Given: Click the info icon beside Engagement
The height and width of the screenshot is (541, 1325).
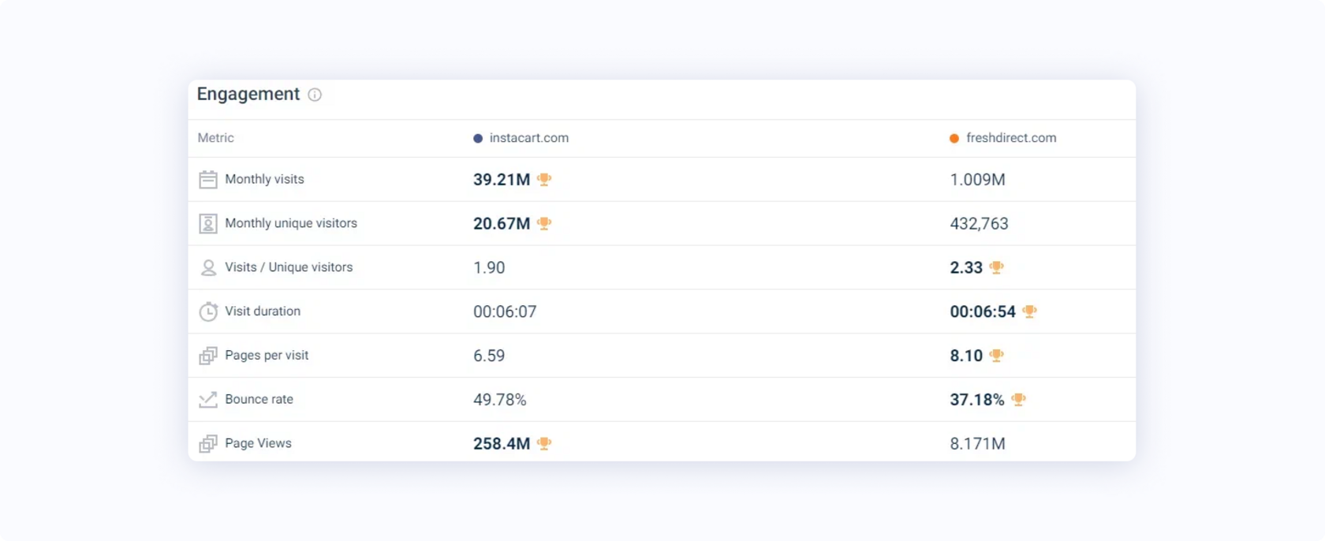Looking at the screenshot, I should click(315, 95).
